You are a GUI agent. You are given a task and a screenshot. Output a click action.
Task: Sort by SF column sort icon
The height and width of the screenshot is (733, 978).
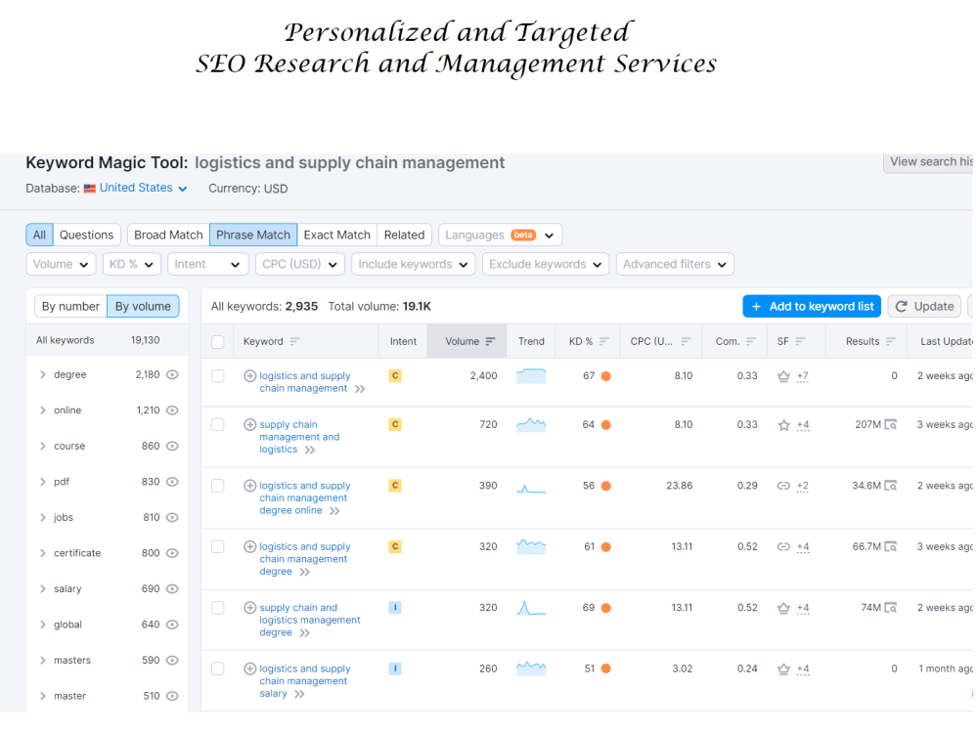(x=800, y=341)
